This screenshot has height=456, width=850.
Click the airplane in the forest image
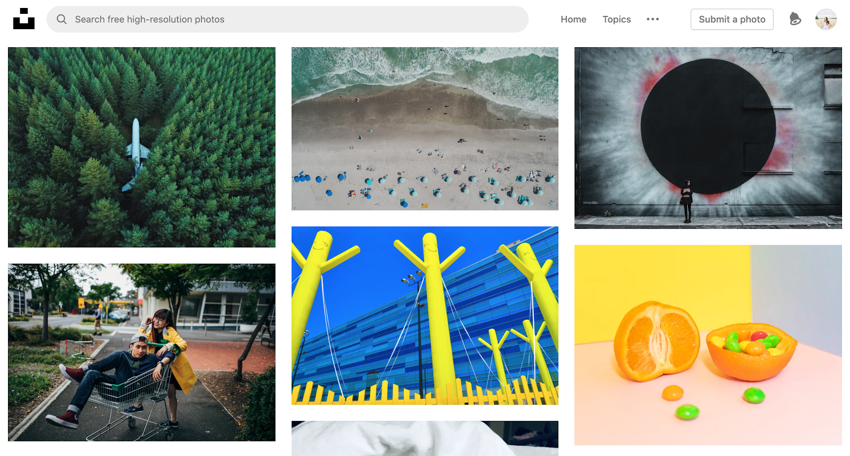[x=137, y=154]
